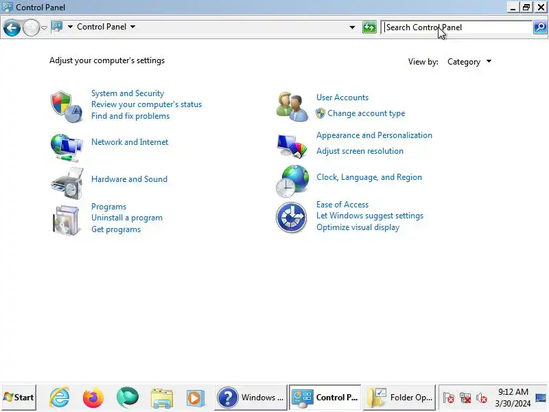The image size is (549, 412).
Task: Click the Start button
Action: [x=19, y=398]
